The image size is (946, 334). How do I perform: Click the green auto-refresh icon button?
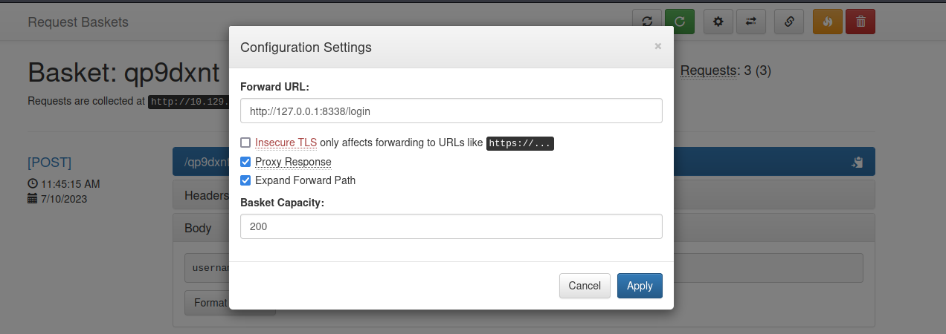point(679,22)
